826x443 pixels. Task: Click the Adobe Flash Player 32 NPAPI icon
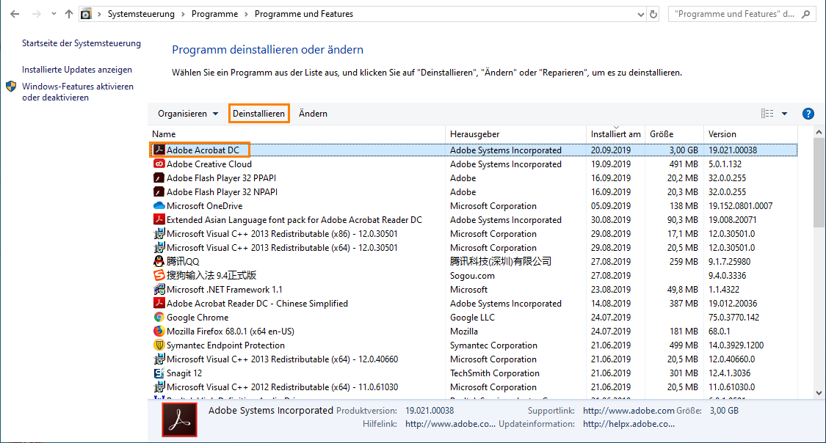point(159,192)
